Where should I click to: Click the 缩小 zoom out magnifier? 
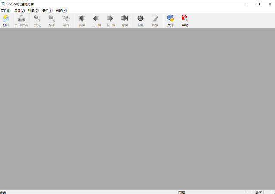point(52,20)
